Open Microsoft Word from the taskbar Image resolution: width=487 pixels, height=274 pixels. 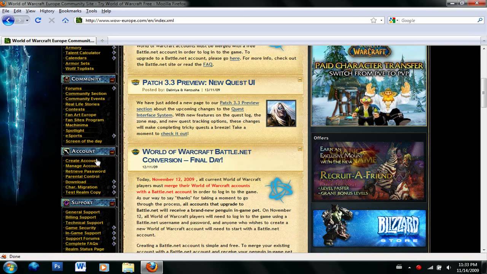tap(80, 267)
